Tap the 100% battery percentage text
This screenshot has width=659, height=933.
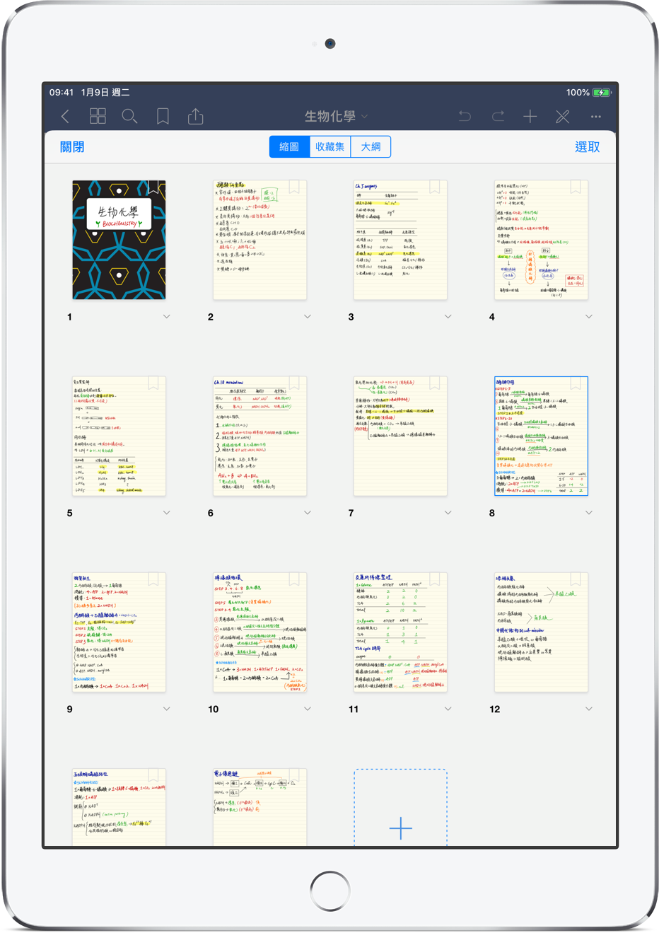pos(578,93)
